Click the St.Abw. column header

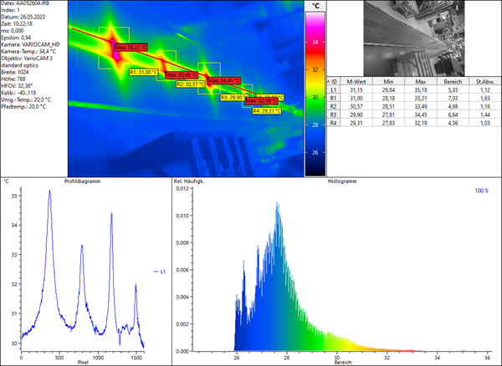point(483,80)
